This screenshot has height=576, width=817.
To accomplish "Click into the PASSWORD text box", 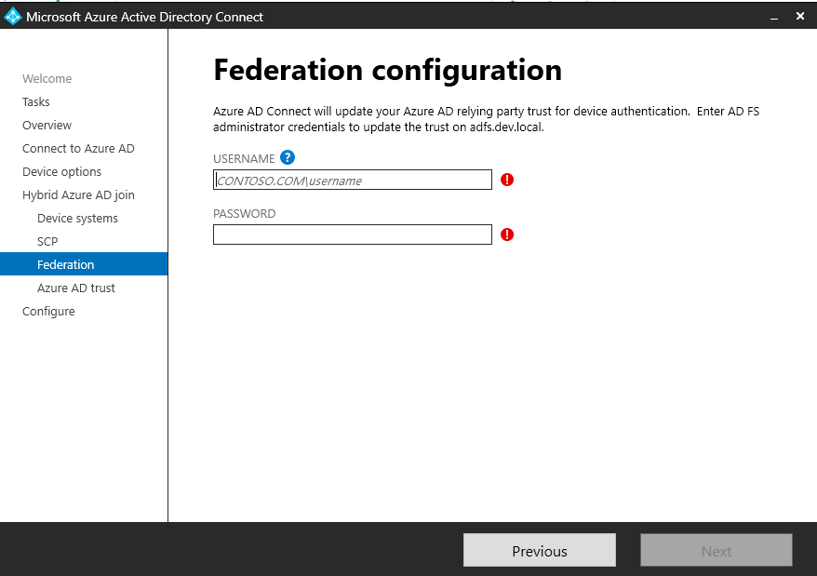I will click(352, 234).
